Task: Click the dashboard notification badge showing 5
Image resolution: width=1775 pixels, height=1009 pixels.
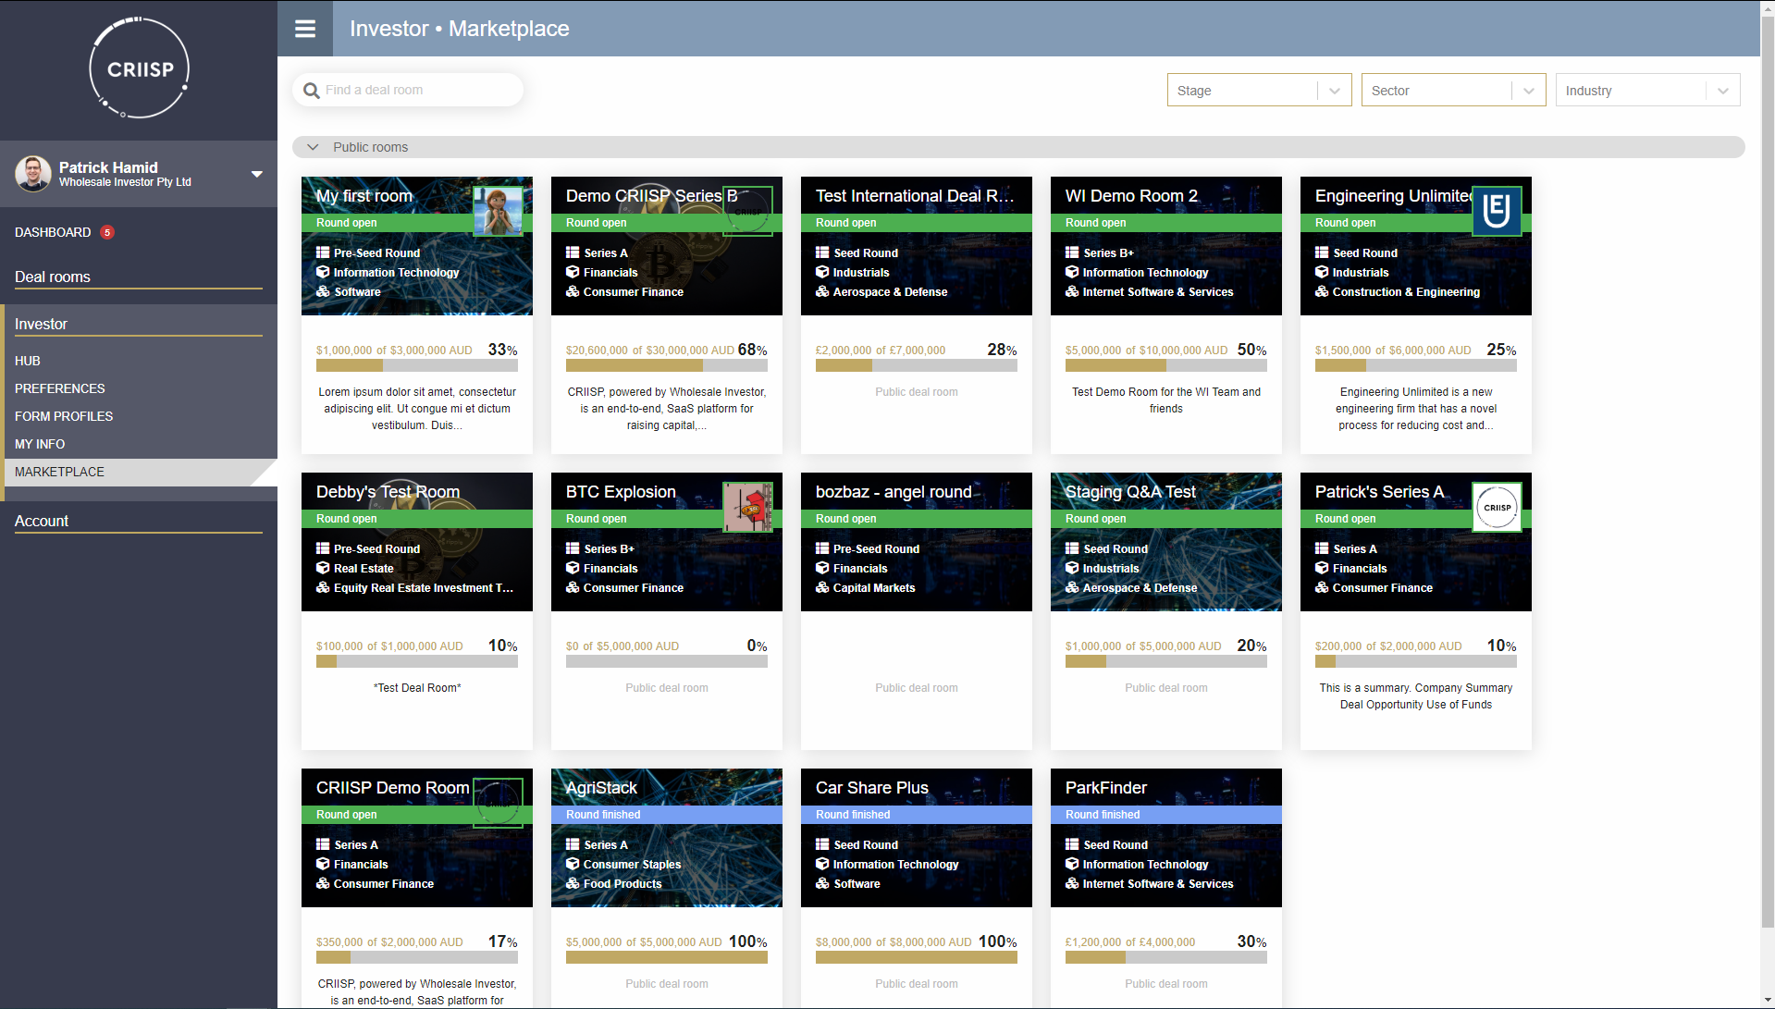Action: tap(107, 232)
